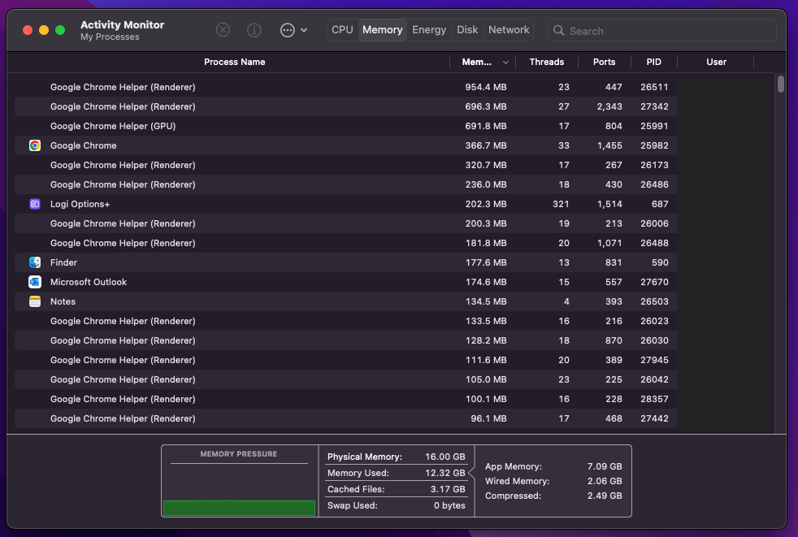Click the stop process (X) toolbar icon
Viewport: 798px width, 537px height.
[223, 30]
